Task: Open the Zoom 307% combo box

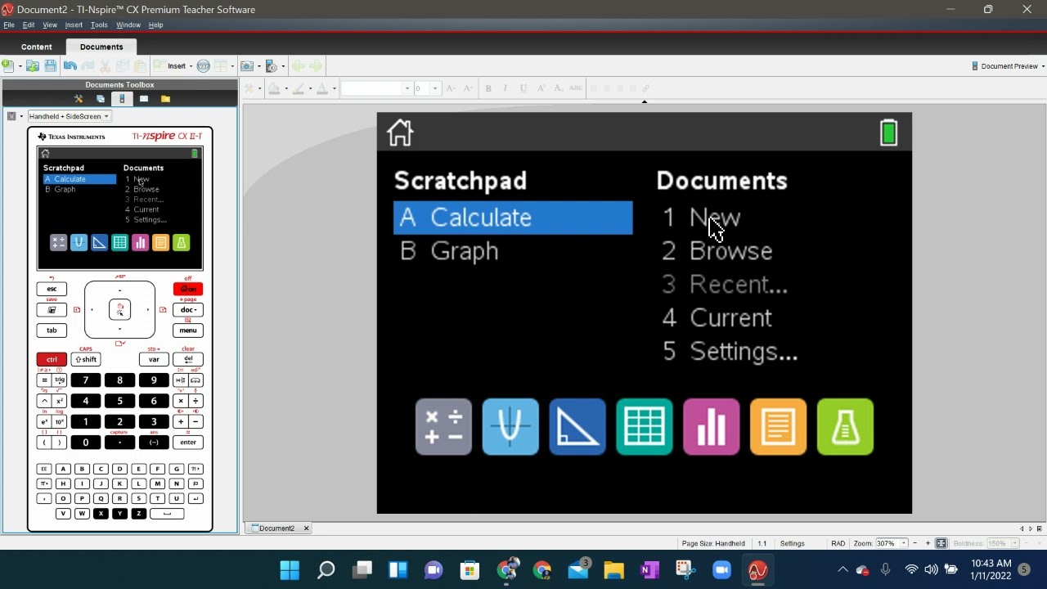Action: 892,543
